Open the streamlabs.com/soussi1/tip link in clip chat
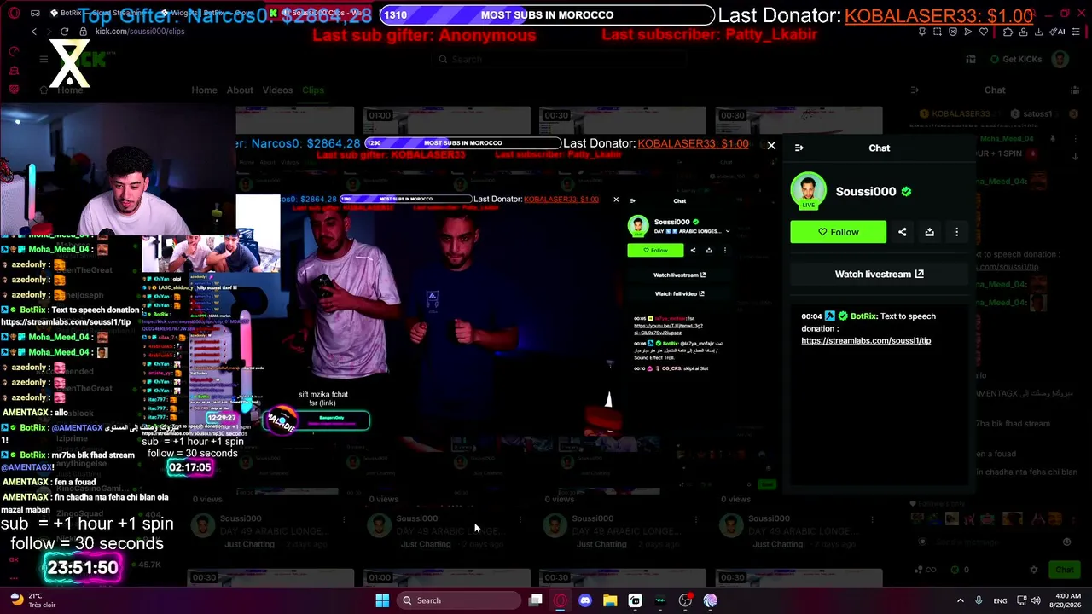 866,340
